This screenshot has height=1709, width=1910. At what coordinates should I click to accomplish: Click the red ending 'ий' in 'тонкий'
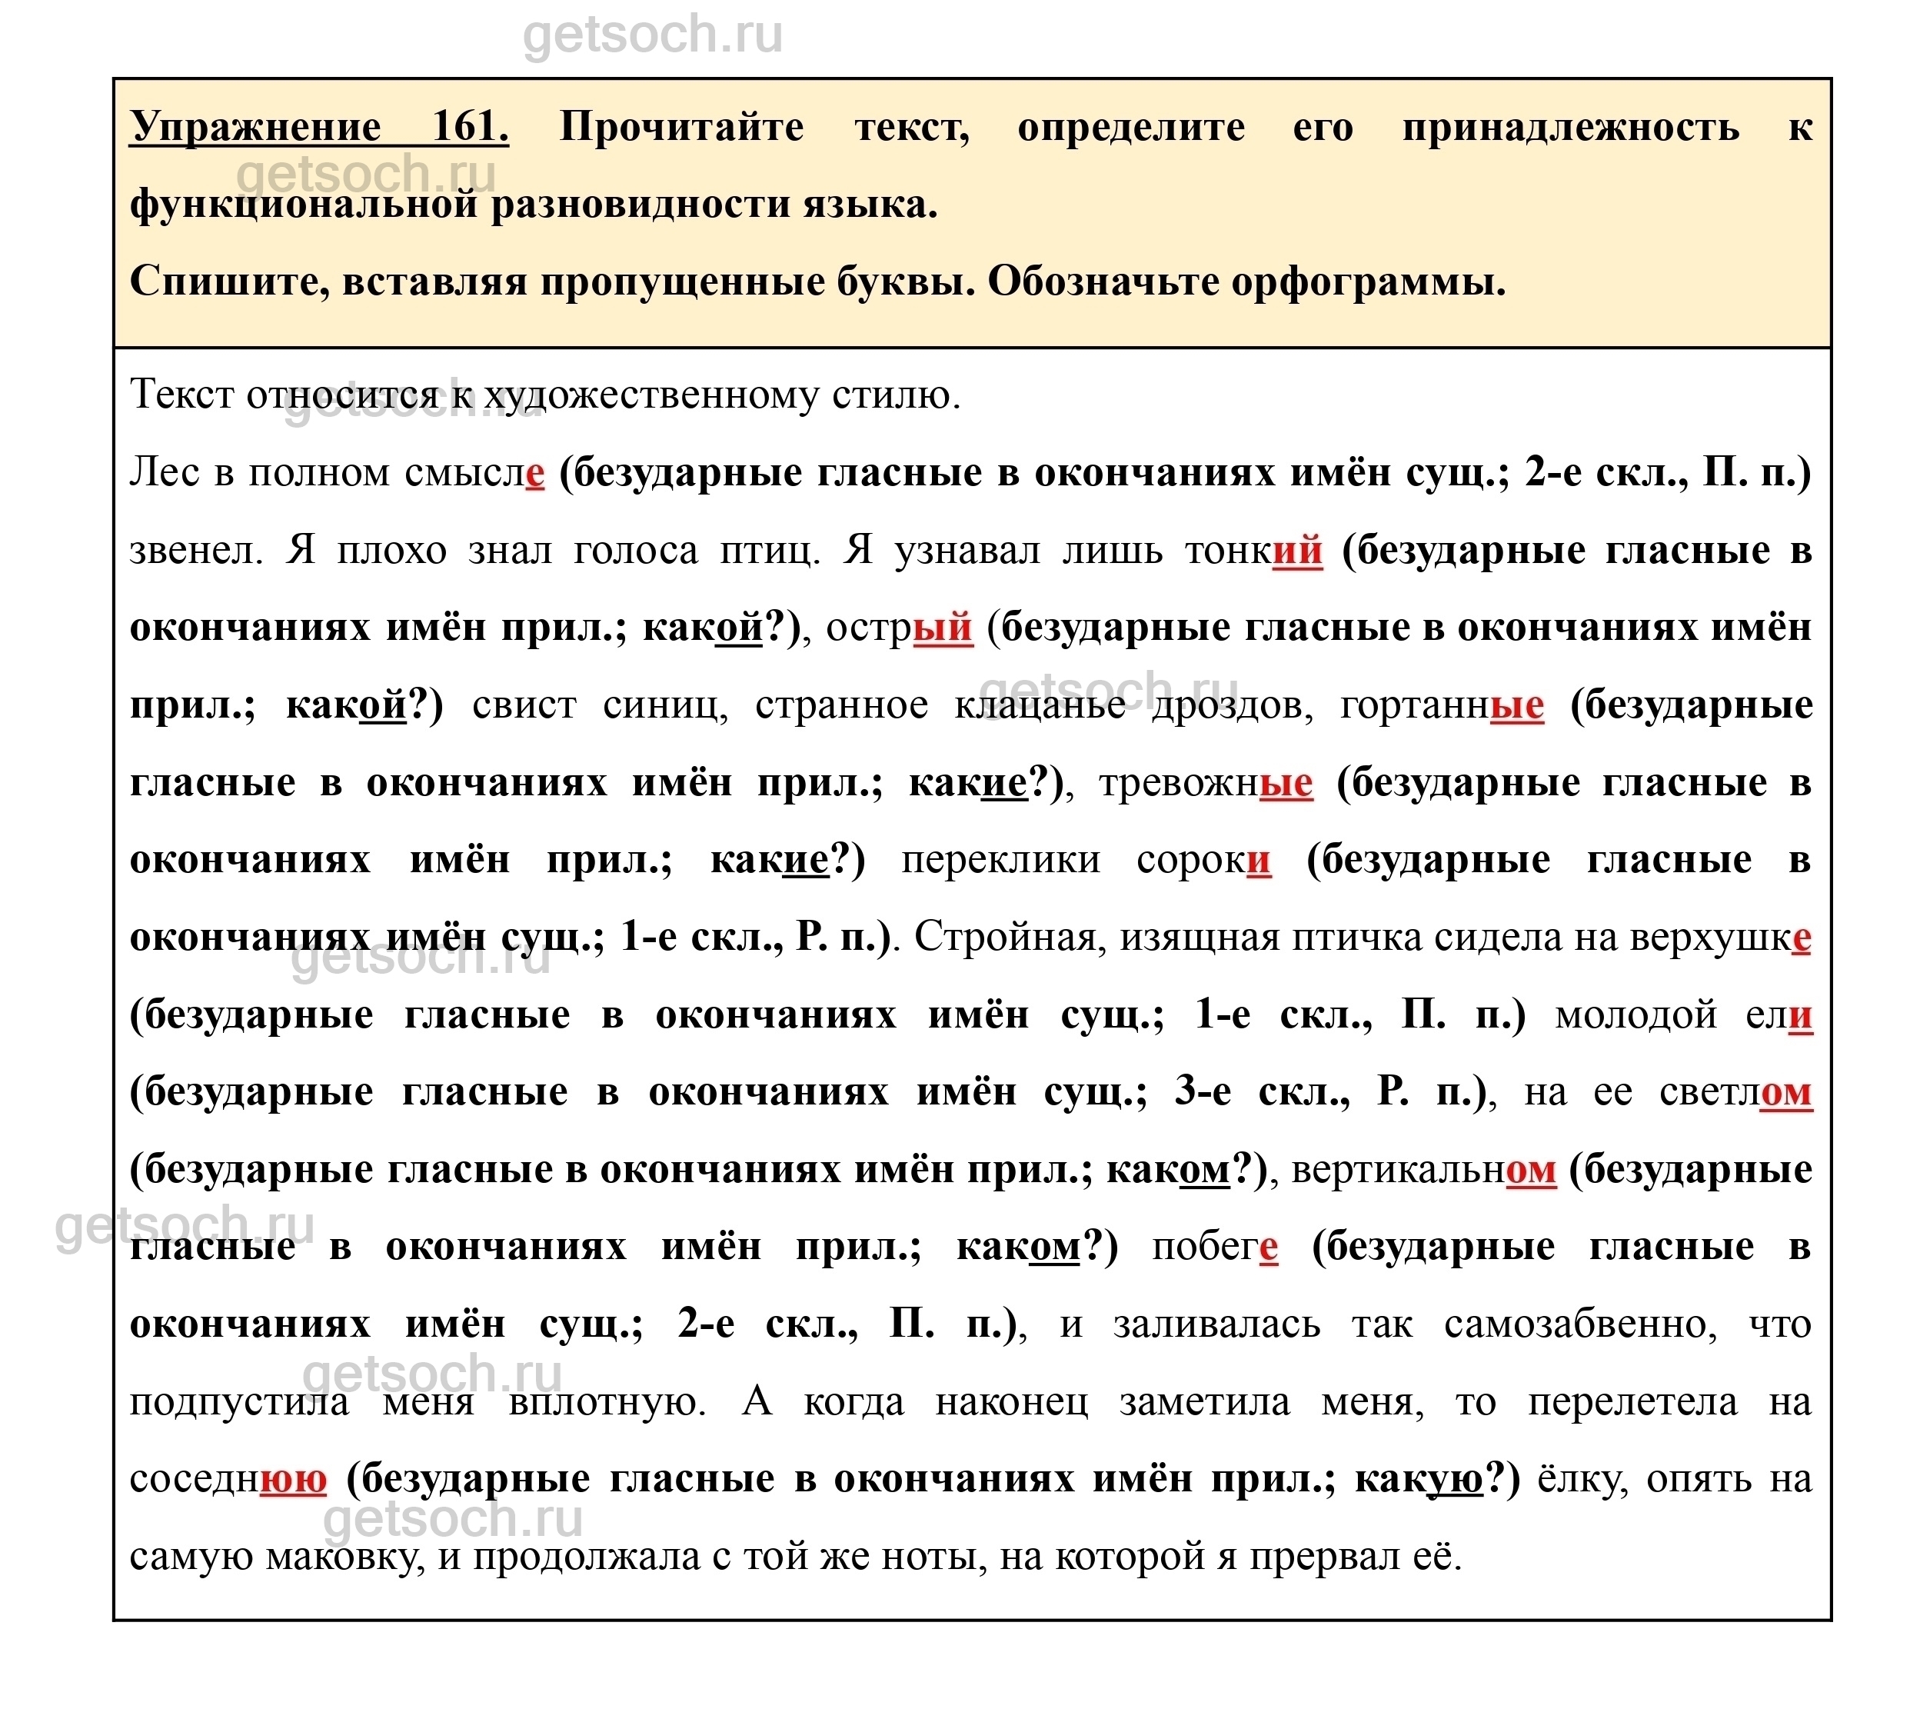coord(1297,550)
